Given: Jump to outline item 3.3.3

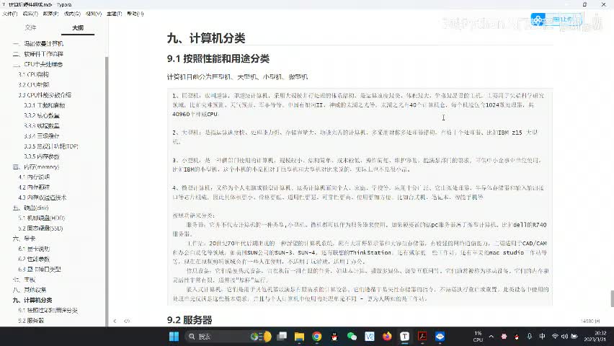Looking at the screenshot, I should coord(42,125).
